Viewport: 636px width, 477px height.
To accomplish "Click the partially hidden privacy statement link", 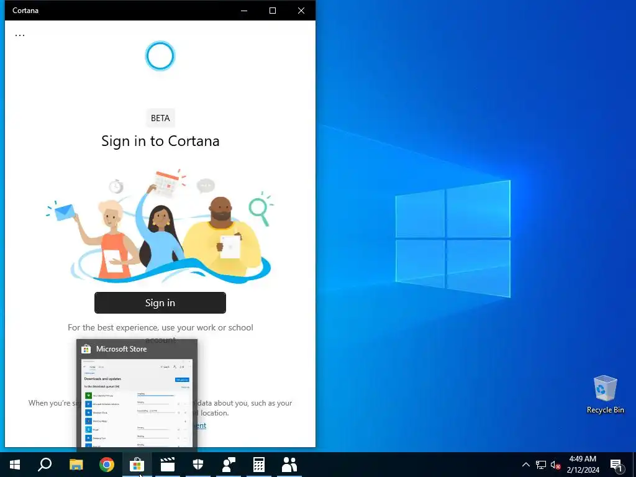I will click(x=202, y=425).
